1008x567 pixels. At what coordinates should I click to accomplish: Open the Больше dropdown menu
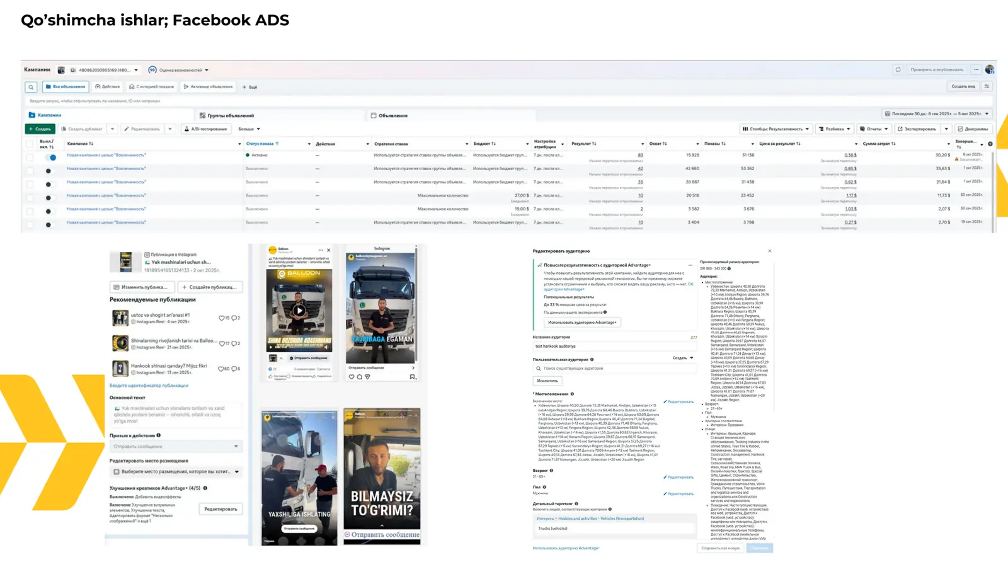coord(249,129)
